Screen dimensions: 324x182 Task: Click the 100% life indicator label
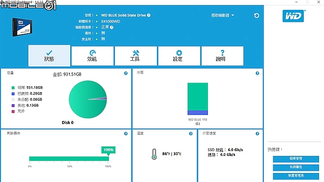point(108,150)
